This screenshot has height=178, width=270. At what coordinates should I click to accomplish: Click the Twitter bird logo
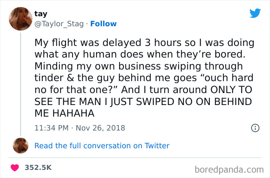255,13
